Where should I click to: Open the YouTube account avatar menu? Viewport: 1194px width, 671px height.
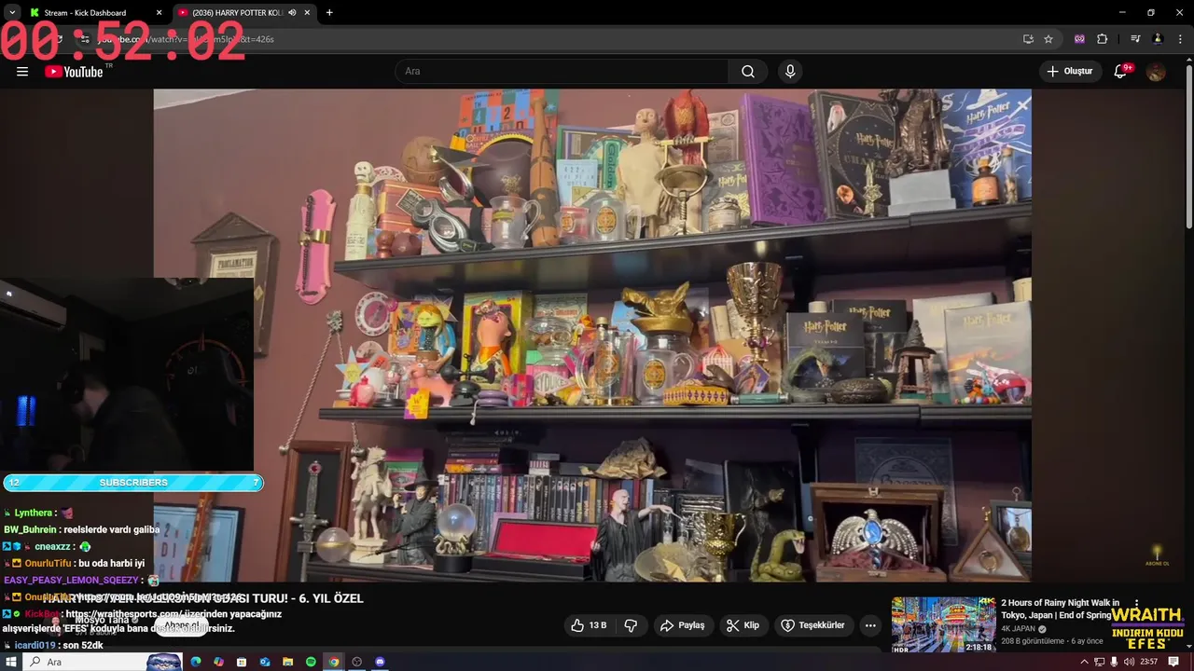click(1157, 72)
